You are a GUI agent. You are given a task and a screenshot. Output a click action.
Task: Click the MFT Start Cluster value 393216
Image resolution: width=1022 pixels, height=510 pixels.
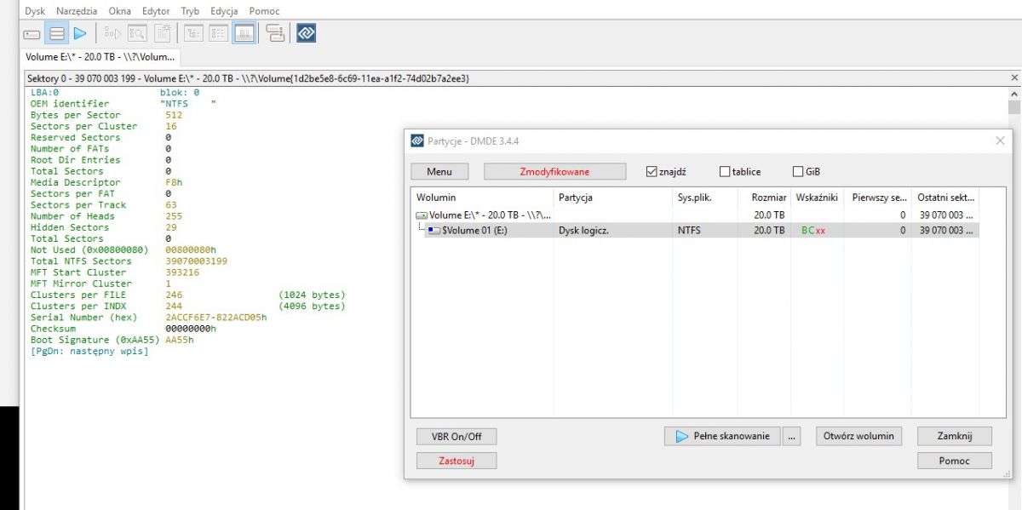(182, 272)
